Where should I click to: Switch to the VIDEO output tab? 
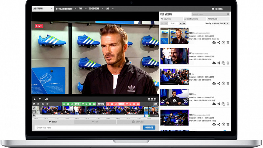(x=53, y=122)
